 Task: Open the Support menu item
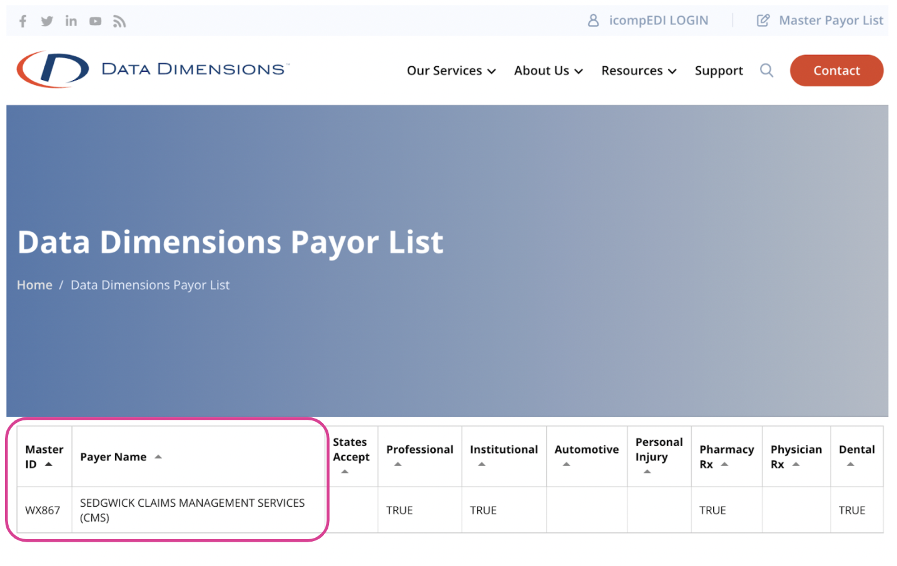tap(719, 71)
